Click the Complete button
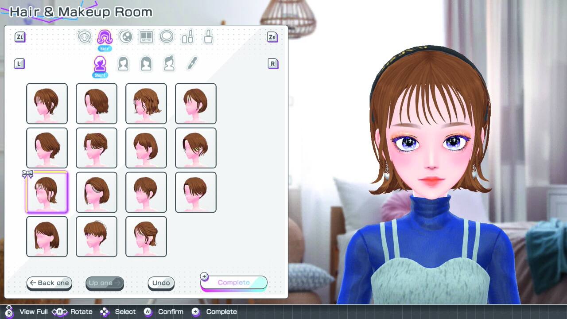Screen dimensions: 567x319 coord(234,283)
